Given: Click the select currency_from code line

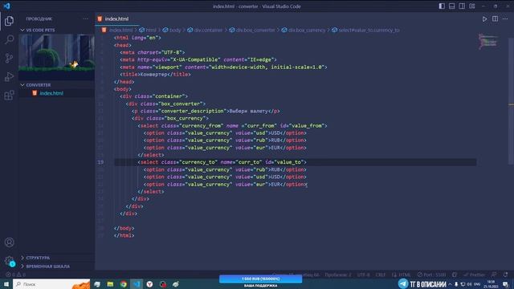Looking at the screenshot, I should point(232,126).
